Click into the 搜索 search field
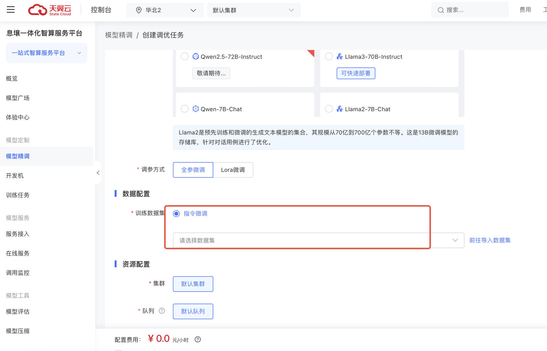 [470, 10]
